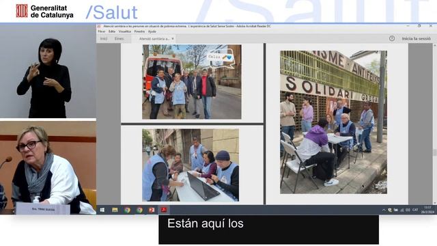The height and width of the screenshot is (246, 437).
Task: Open the second Chrome taskbar icon
Action: click(139, 210)
